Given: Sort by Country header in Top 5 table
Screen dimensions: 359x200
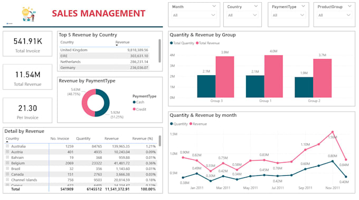Looking at the screenshot, I should [67, 42].
